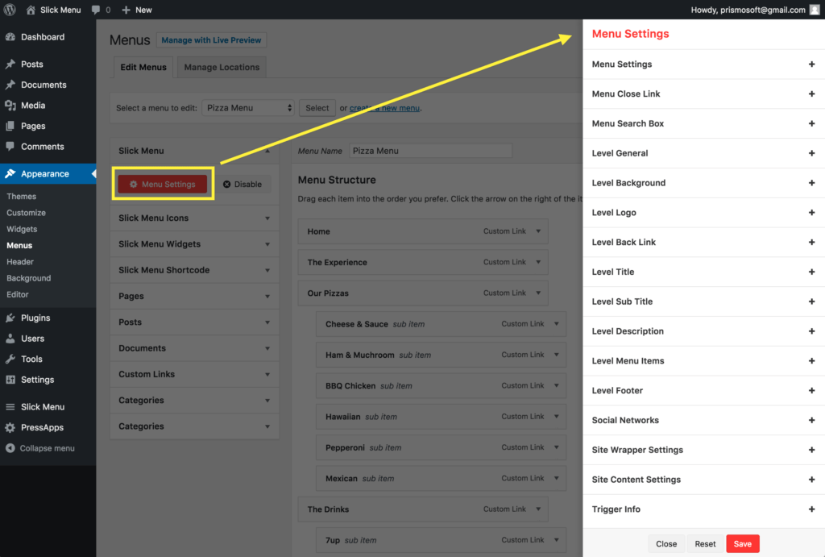Open the New menu in the admin bar
This screenshot has width=825, height=557.
[135, 9]
